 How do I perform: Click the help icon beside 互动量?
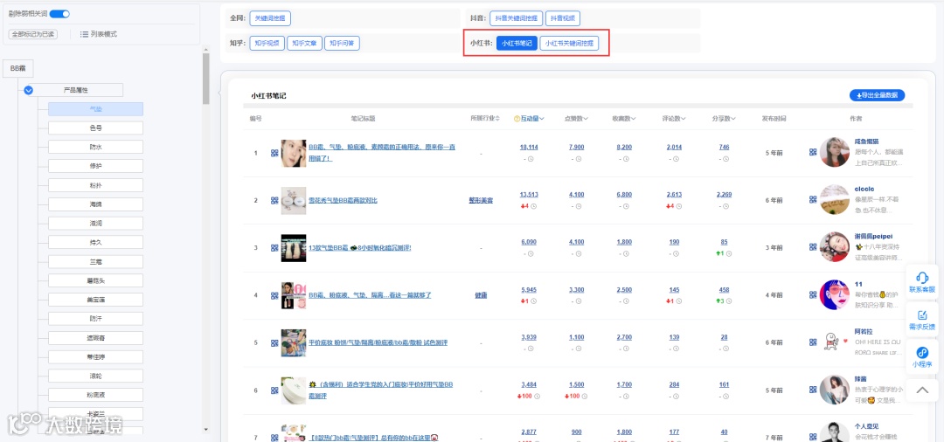tap(517, 119)
